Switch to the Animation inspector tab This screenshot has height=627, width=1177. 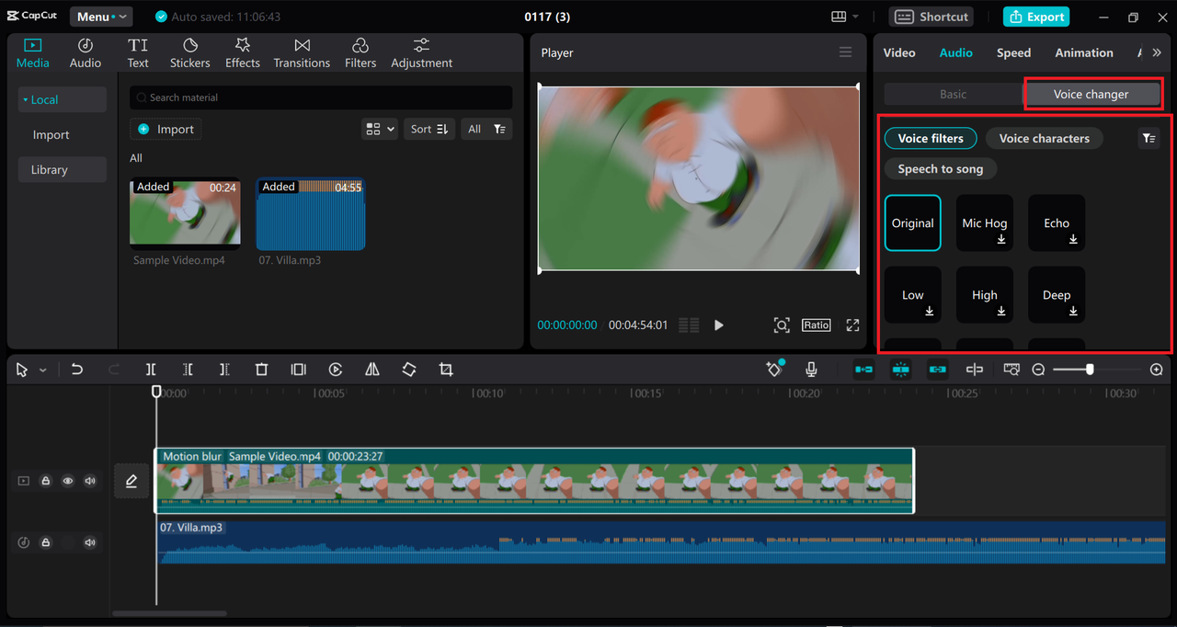(x=1084, y=53)
